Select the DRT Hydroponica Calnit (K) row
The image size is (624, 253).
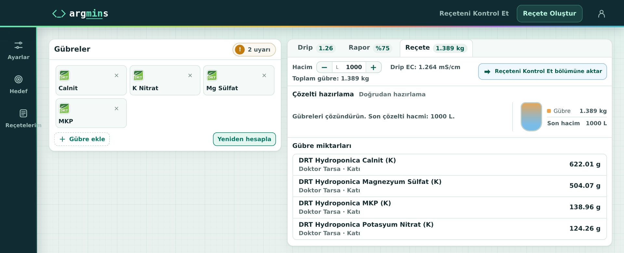tap(449, 165)
